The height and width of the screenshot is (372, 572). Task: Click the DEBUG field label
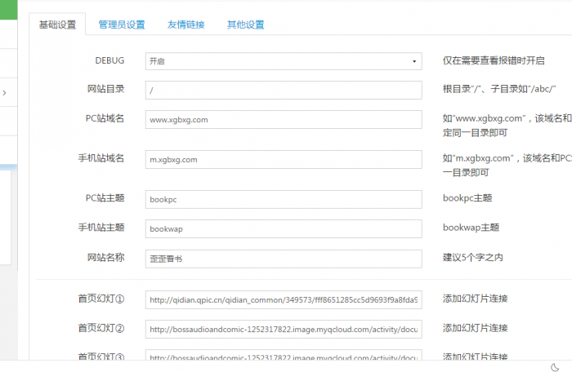[109, 60]
